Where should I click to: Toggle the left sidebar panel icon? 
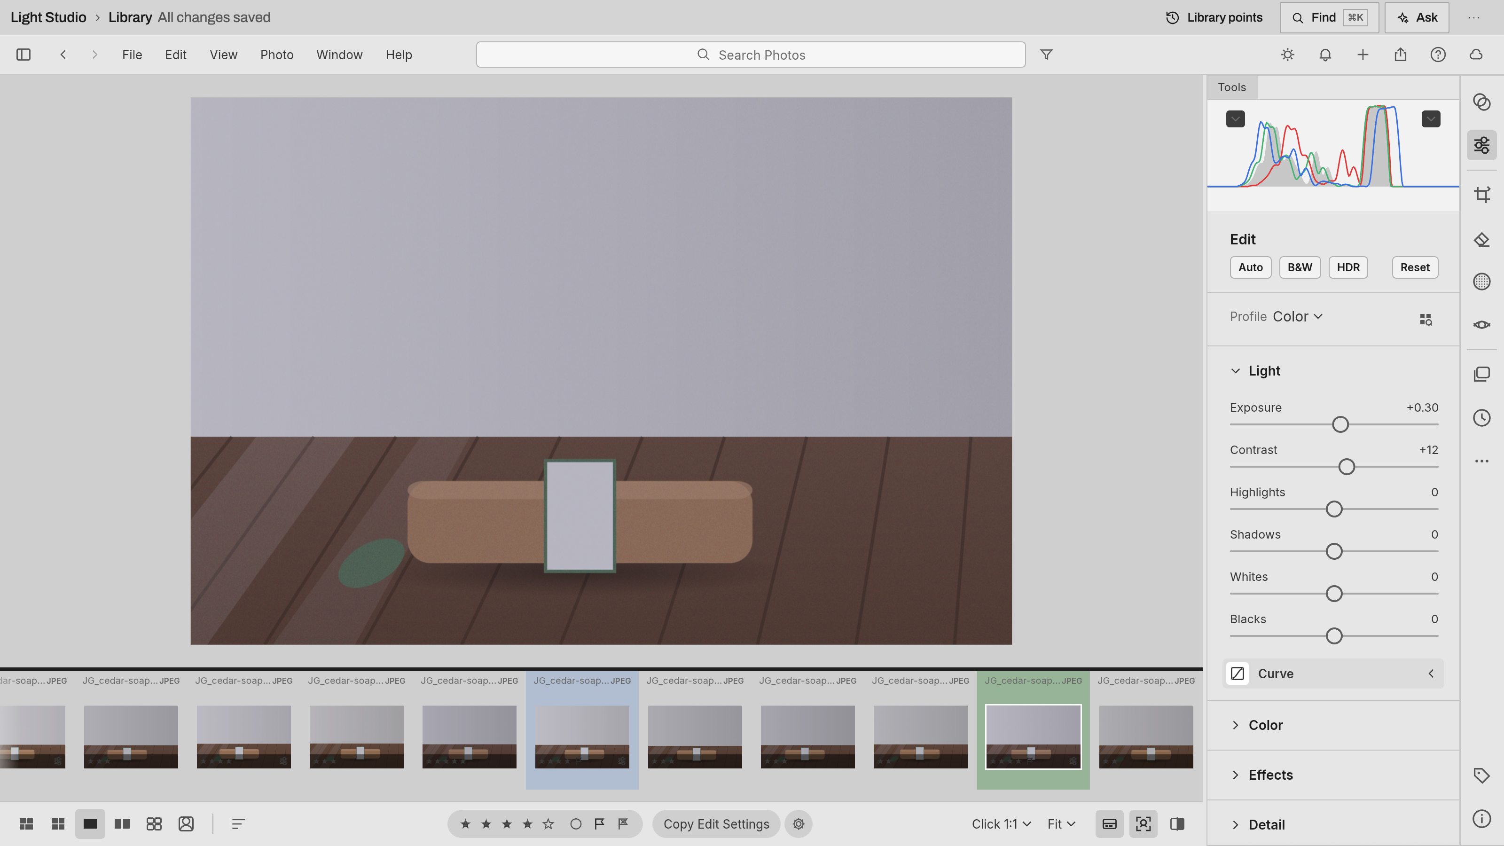tap(23, 55)
